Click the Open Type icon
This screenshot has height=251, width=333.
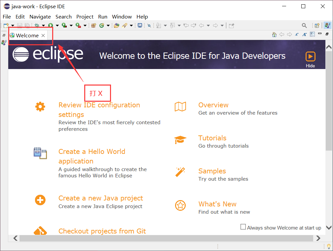tap(116, 25)
